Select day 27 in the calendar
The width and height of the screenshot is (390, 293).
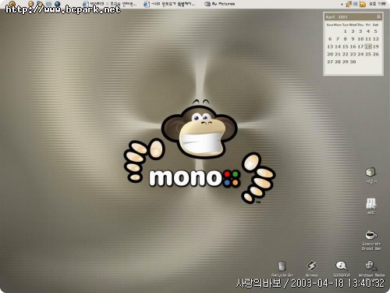(330, 62)
